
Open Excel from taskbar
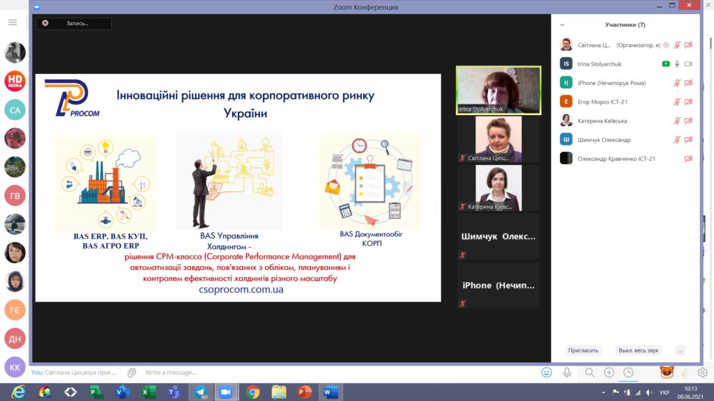[148, 392]
